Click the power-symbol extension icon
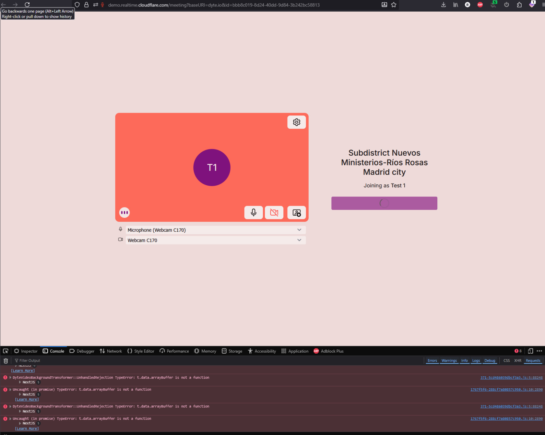 click(507, 5)
